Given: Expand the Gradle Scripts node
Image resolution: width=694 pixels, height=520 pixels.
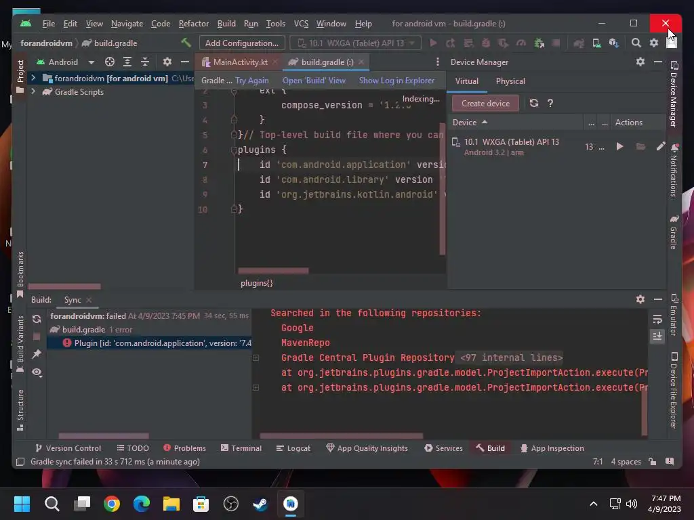Looking at the screenshot, I should 33,91.
